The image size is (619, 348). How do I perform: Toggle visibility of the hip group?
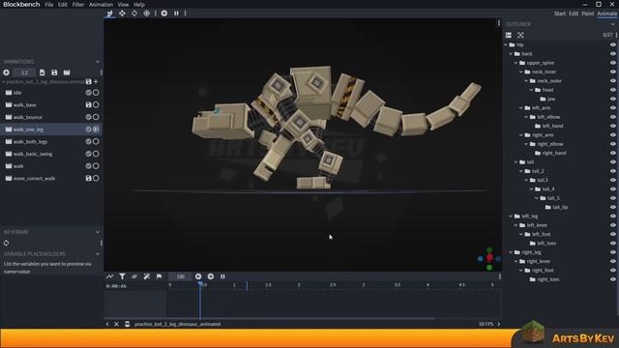coord(612,45)
